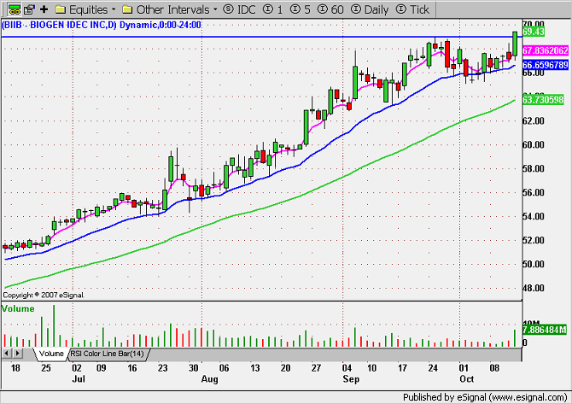Click the 24 date label on time axis
The image size is (572, 404).
click(433, 368)
